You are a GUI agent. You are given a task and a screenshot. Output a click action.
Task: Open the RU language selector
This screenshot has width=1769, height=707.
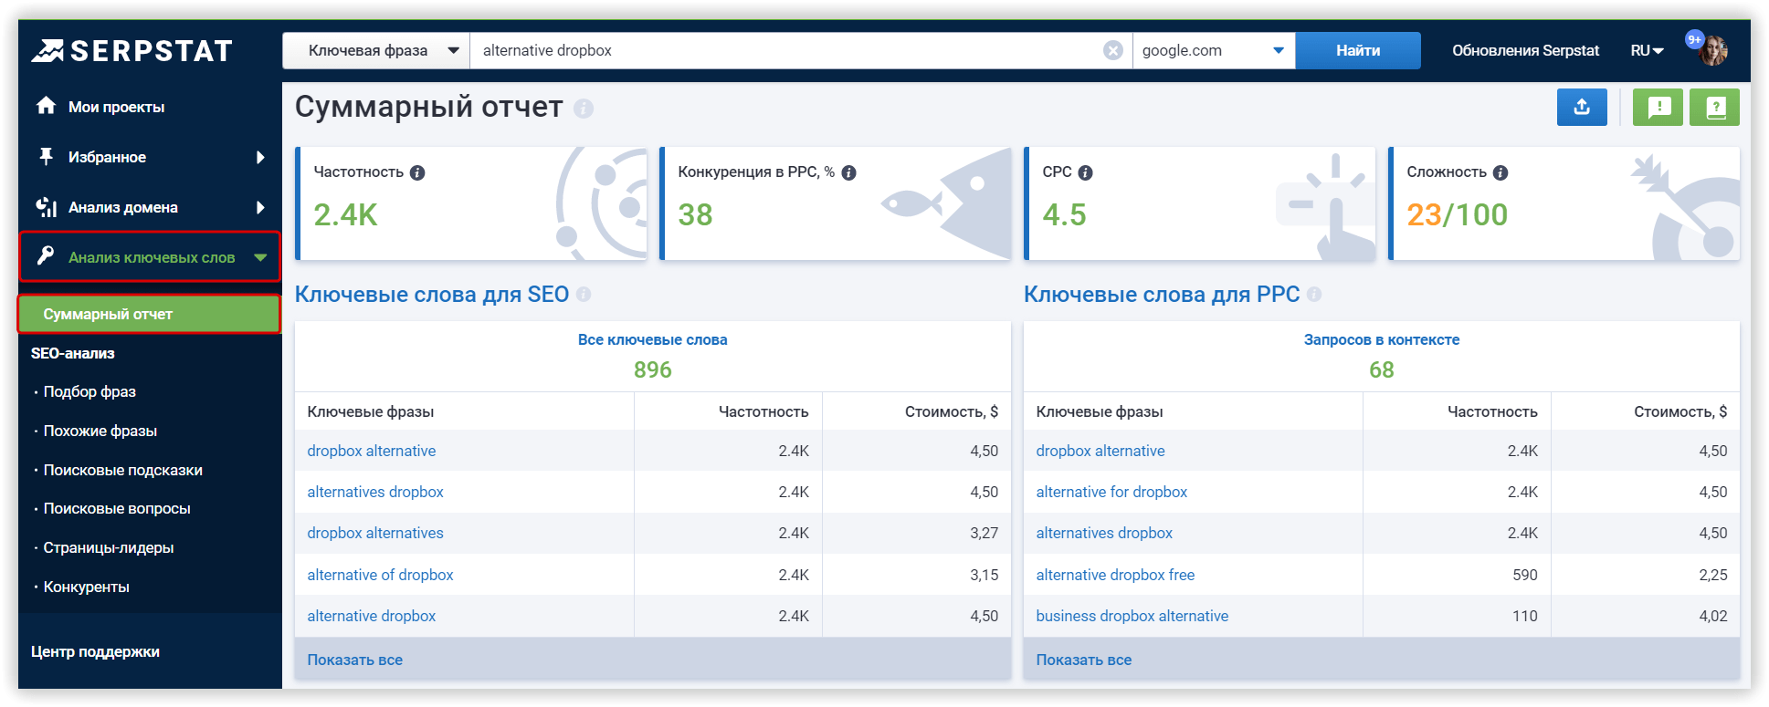[x=1646, y=50]
